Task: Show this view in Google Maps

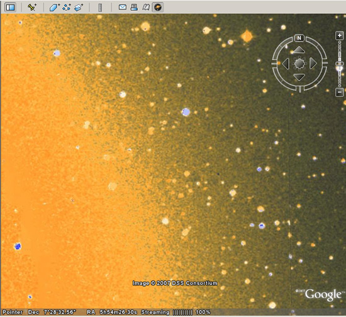Action: tap(146, 8)
